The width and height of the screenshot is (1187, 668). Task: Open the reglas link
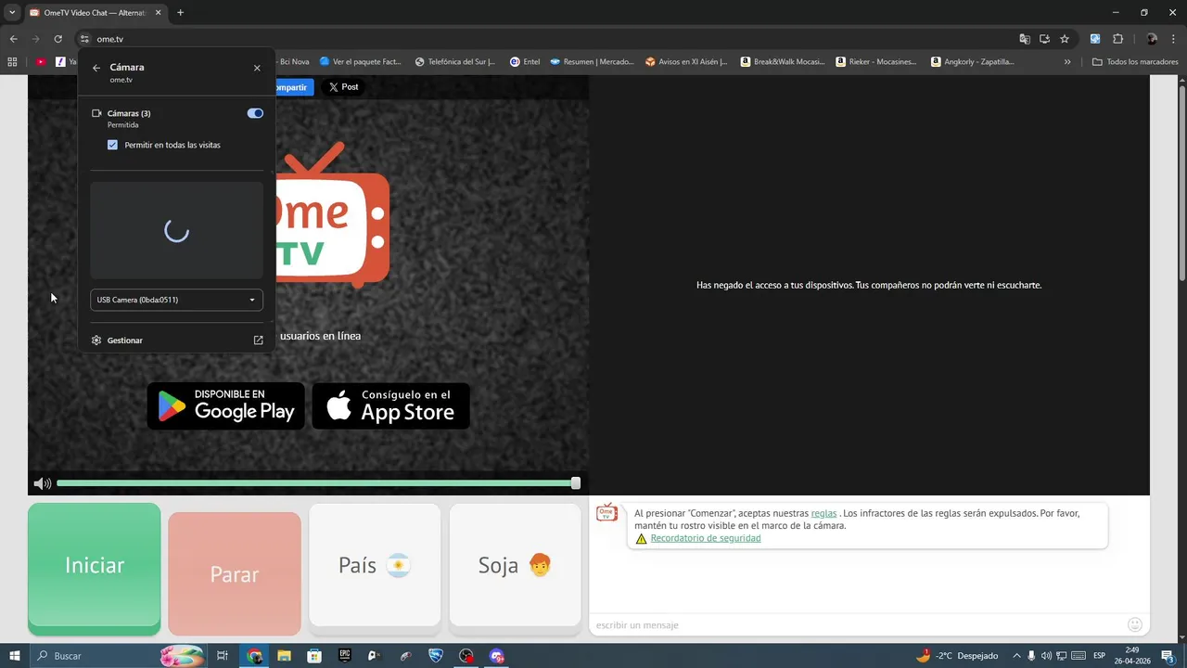(823, 513)
